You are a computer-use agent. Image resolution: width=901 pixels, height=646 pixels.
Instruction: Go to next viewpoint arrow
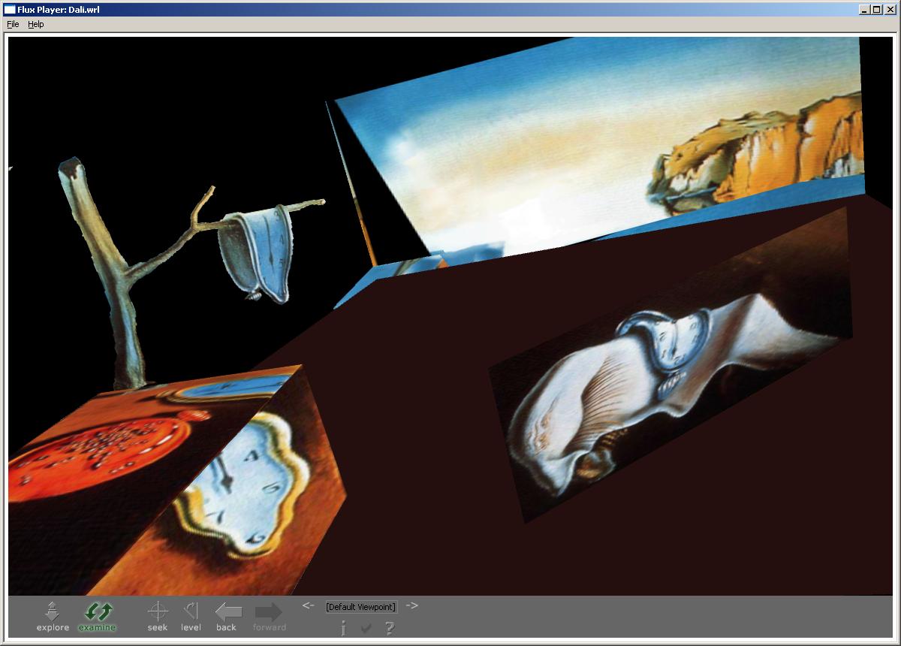tap(411, 605)
